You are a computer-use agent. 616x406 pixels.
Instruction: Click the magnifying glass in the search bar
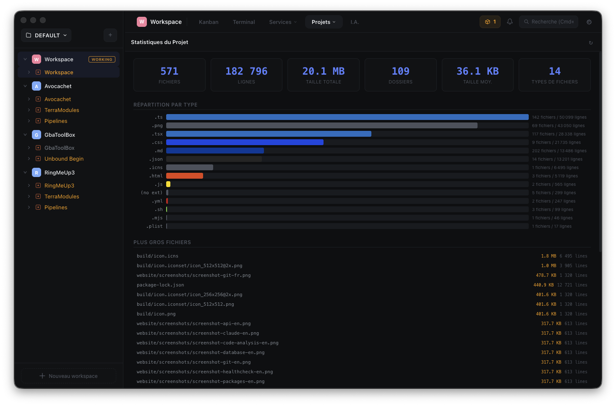point(526,22)
